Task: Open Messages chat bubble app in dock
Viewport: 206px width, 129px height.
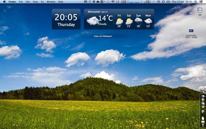Action: [x=203, y=103]
